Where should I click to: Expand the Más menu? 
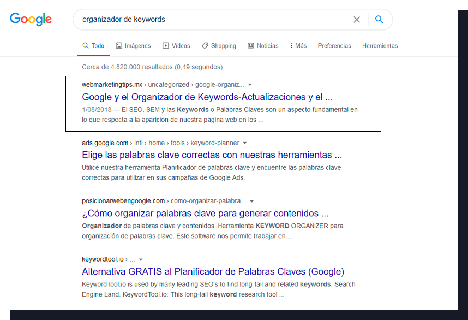click(x=298, y=46)
